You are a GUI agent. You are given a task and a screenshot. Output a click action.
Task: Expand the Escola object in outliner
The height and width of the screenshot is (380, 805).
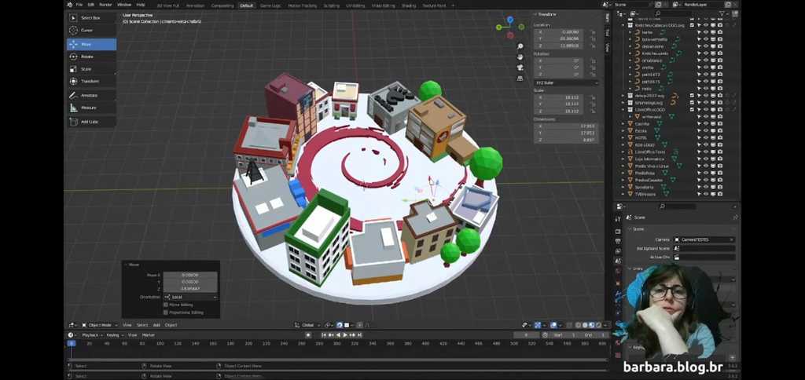(623, 131)
